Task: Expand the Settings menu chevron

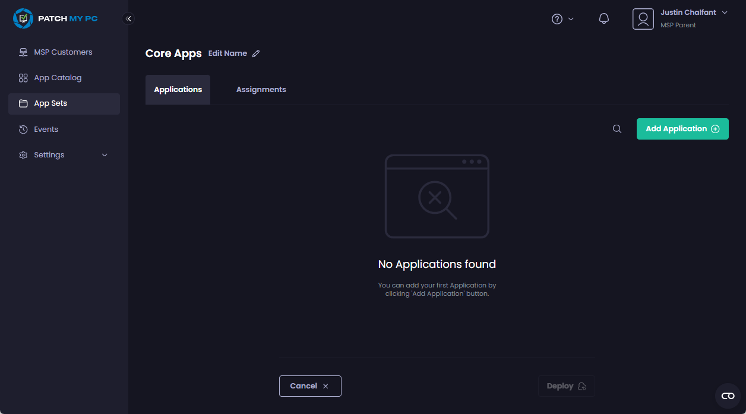Action: (x=105, y=154)
